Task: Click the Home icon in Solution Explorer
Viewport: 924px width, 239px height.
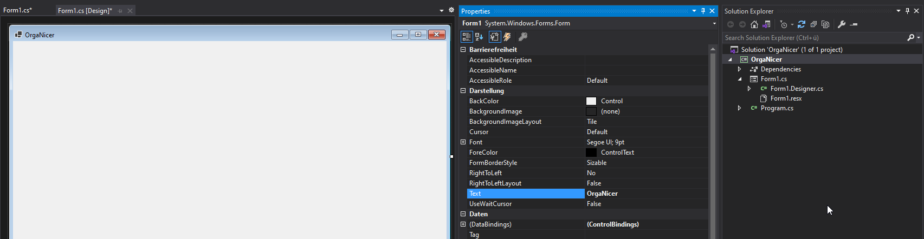Action: pos(754,24)
